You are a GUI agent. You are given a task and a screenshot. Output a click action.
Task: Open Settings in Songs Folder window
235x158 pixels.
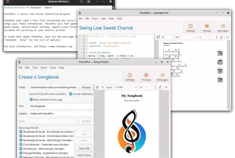130,77
